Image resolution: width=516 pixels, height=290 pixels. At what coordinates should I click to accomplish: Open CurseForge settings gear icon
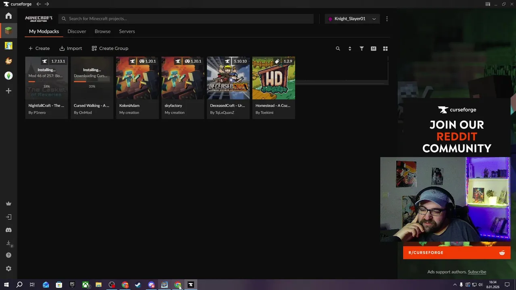click(x=8, y=269)
